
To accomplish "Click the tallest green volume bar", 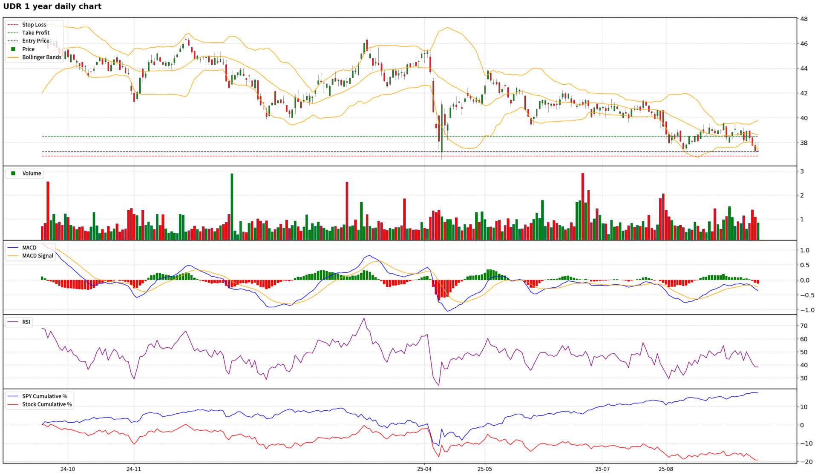I will pyautogui.click(x=232, y=206).
